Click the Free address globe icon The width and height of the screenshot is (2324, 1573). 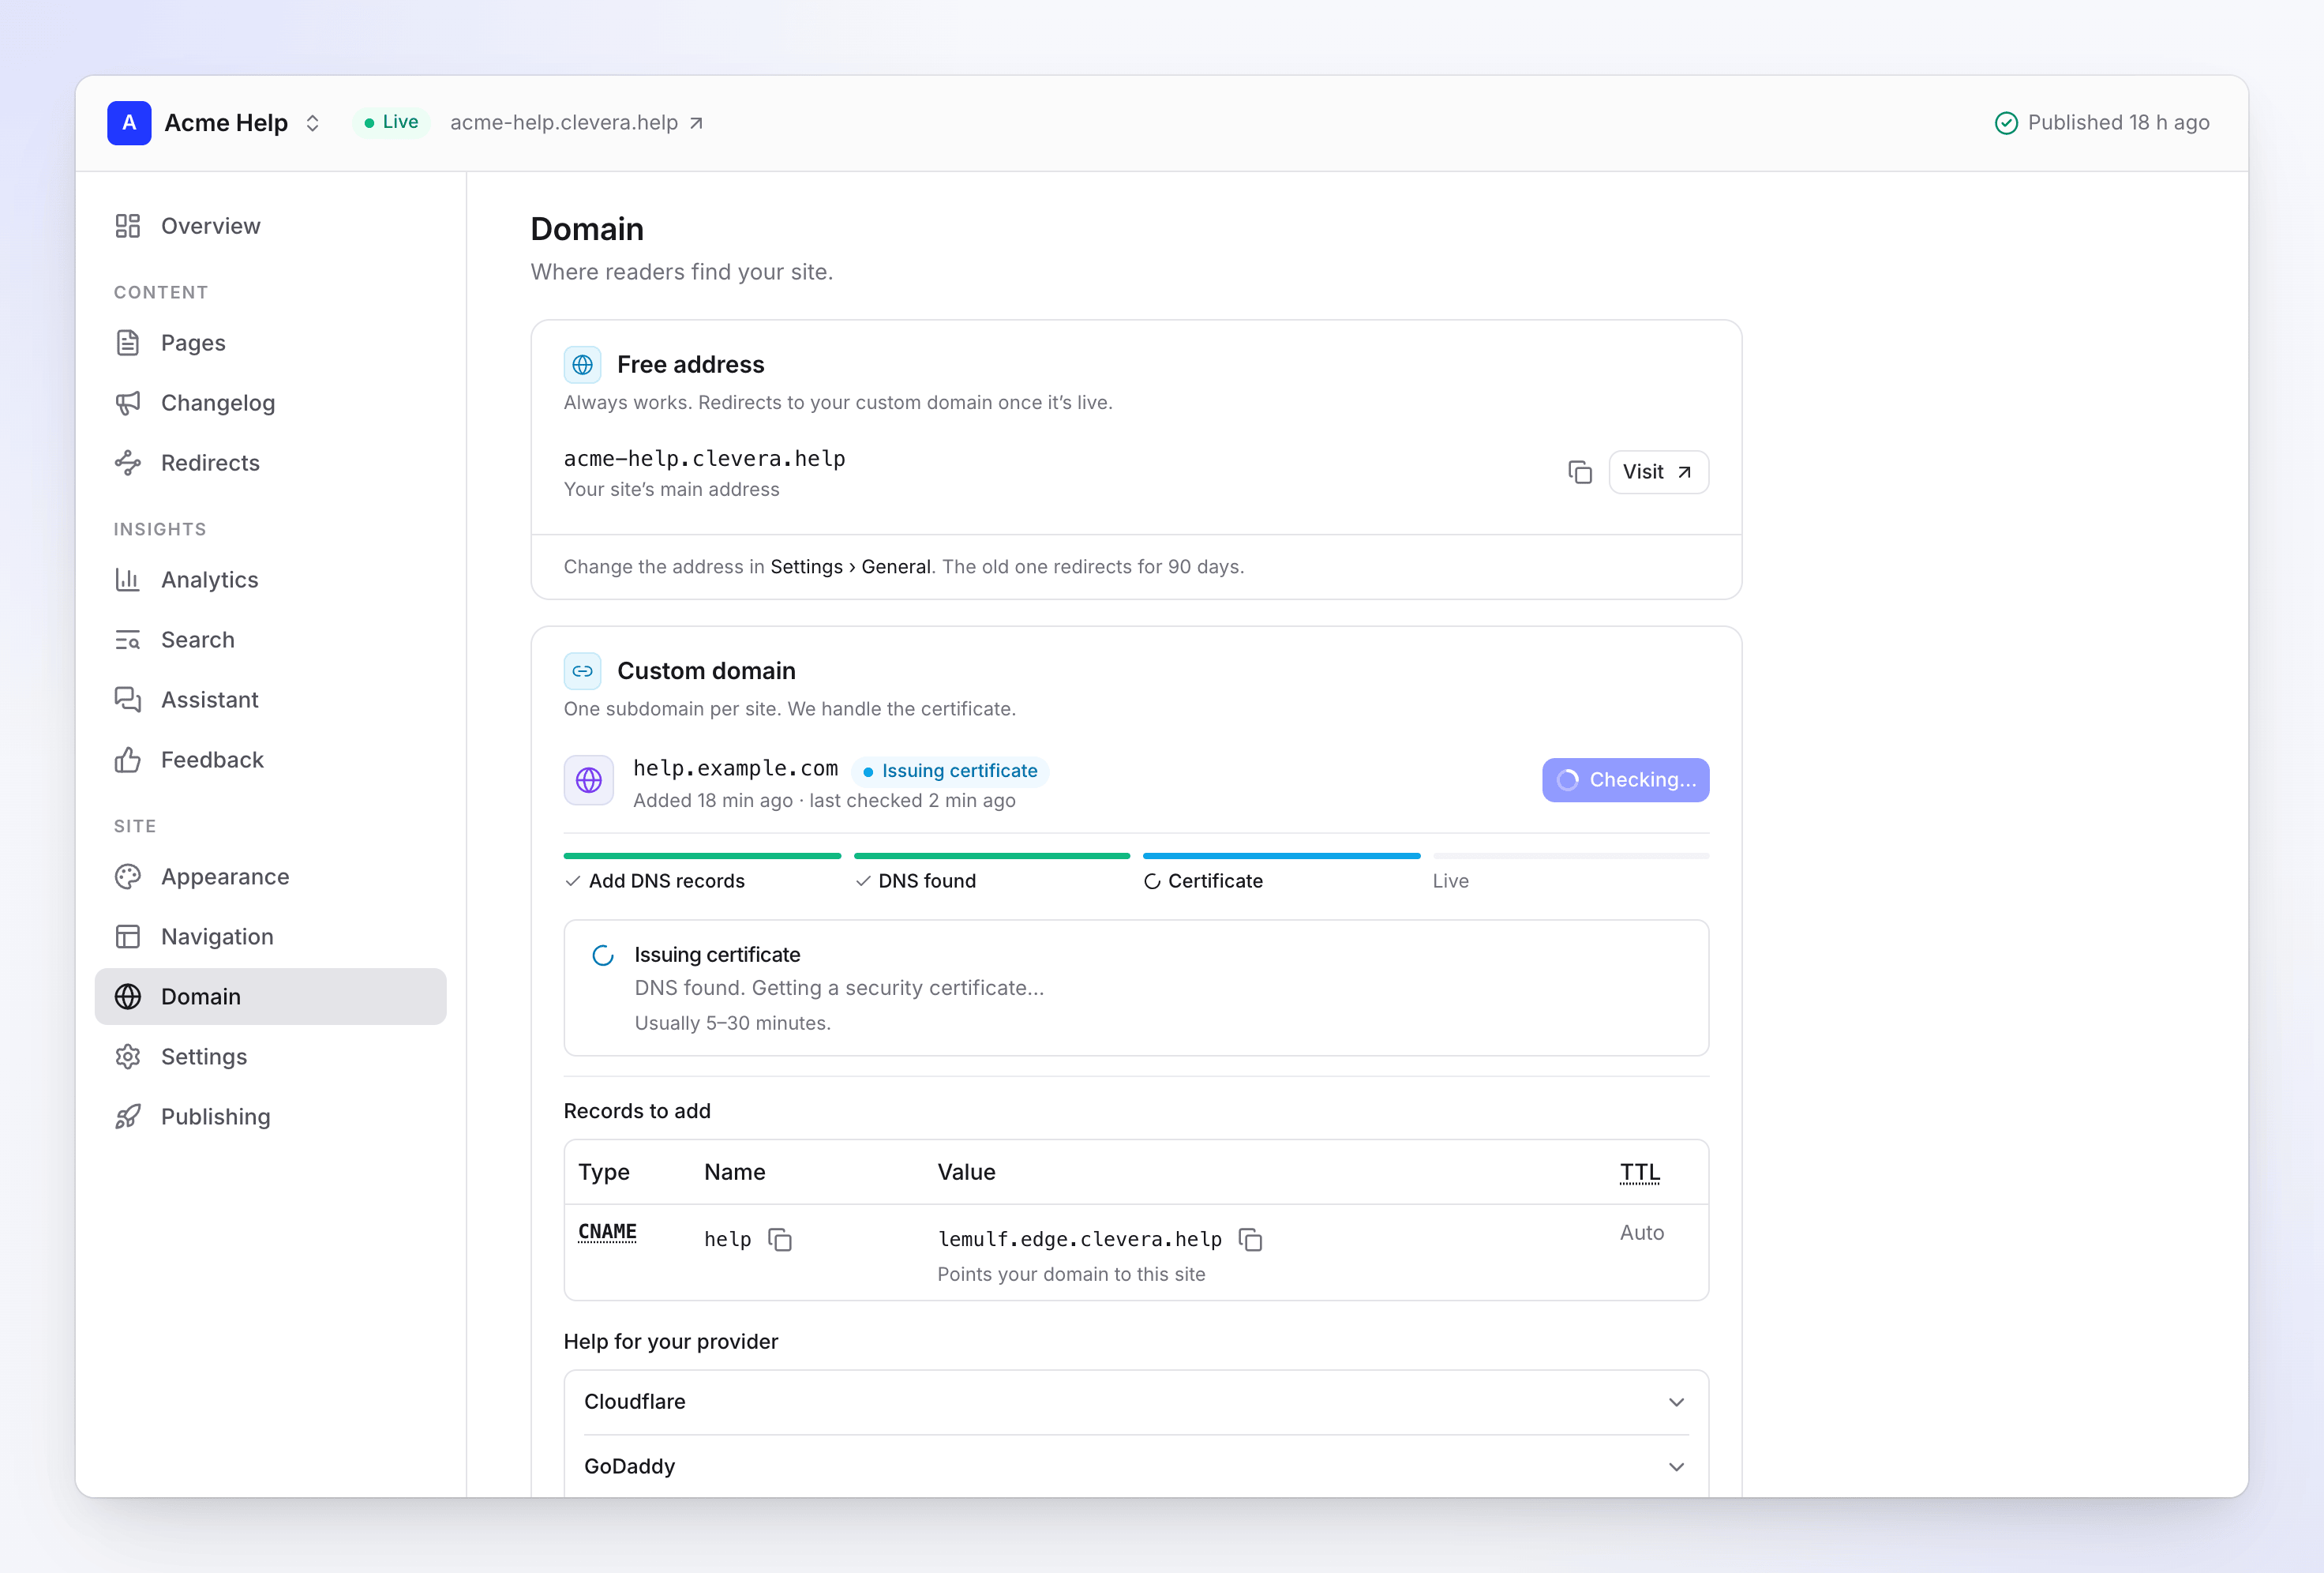point(583,366)
